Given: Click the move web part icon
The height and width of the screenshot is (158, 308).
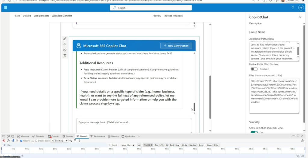Looking at the screenshot, I should [65, 44].
